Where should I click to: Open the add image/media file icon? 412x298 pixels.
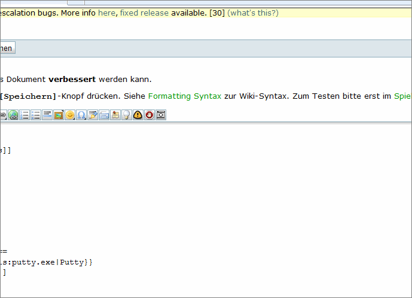(x=59, y=115)
